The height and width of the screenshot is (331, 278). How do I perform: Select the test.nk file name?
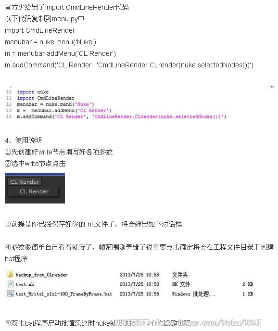(x=25, y=284)
